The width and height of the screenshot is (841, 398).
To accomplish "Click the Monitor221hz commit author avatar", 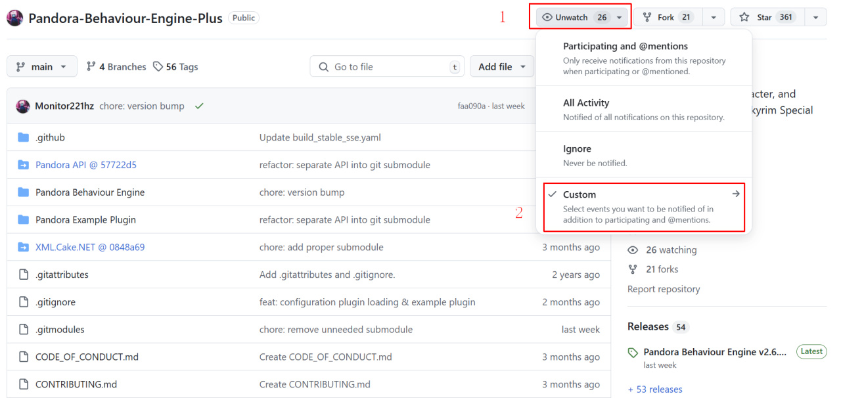I will click(23, 106).
